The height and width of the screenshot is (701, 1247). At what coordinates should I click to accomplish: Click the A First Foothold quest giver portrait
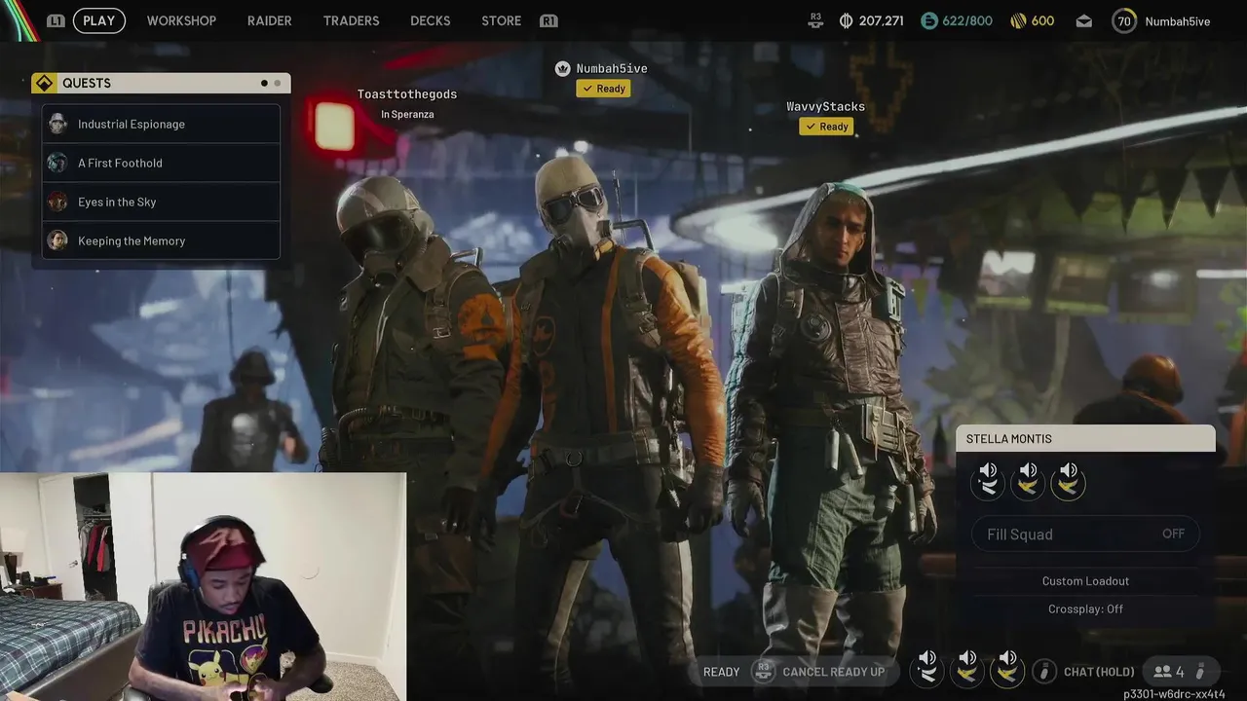[57, 163]
